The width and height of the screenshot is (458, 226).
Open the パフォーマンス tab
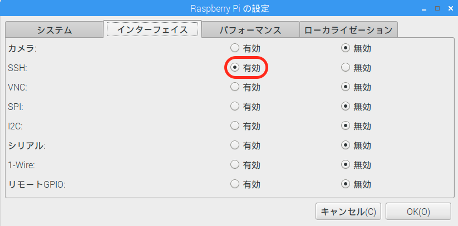(x=250, y=30)
